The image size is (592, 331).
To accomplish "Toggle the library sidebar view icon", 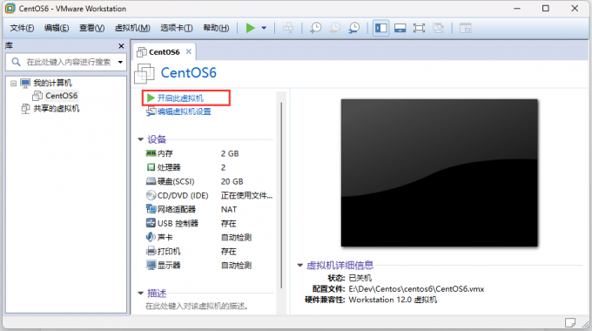I will coord(381,28).
